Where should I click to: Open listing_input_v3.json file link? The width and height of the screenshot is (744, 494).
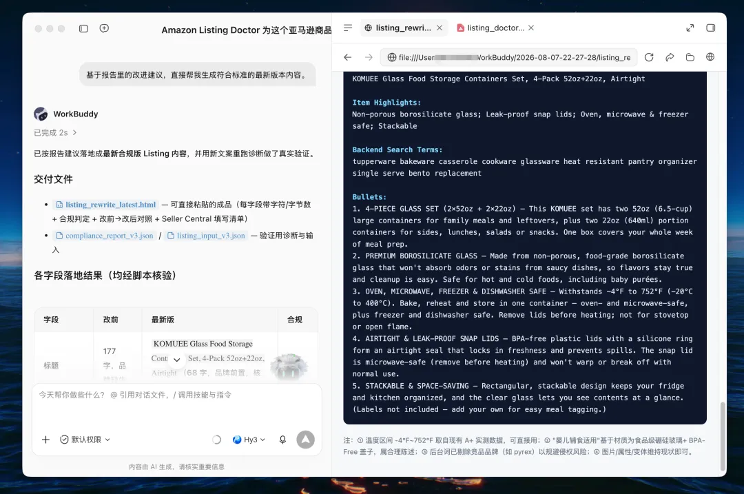[207, 236]
